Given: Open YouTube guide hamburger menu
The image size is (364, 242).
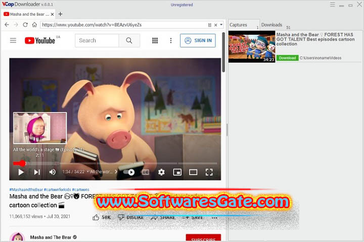Looking at the screenshot, I should pos(13,40).
